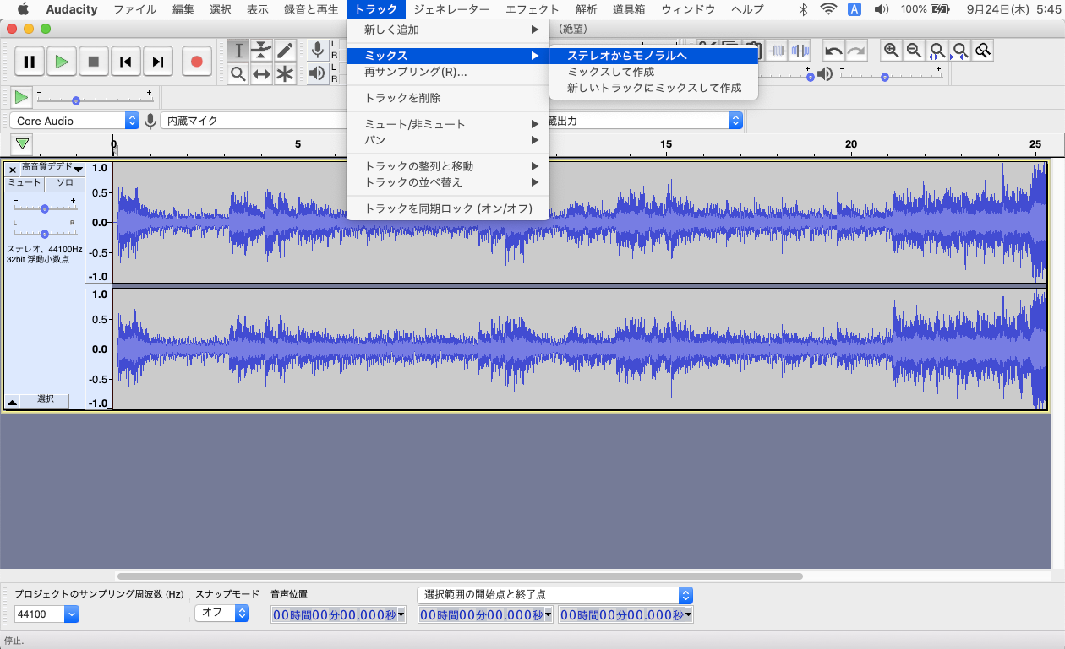Select the Envelope tool
This screenshot has width=1065, height=649.
(262, 51)
